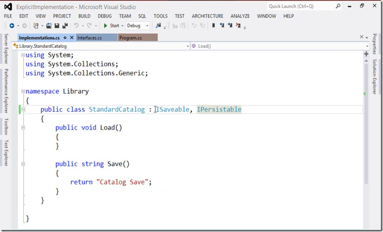Viewport: 383px width, 232px height.
Task: Click the Open File toolbar icon
Action: pyautogui.click(x=49, y=26)
